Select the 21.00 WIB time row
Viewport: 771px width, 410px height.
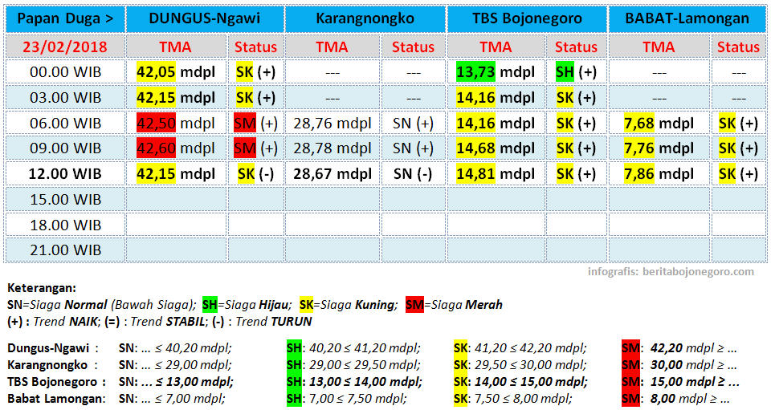point(65,250)
